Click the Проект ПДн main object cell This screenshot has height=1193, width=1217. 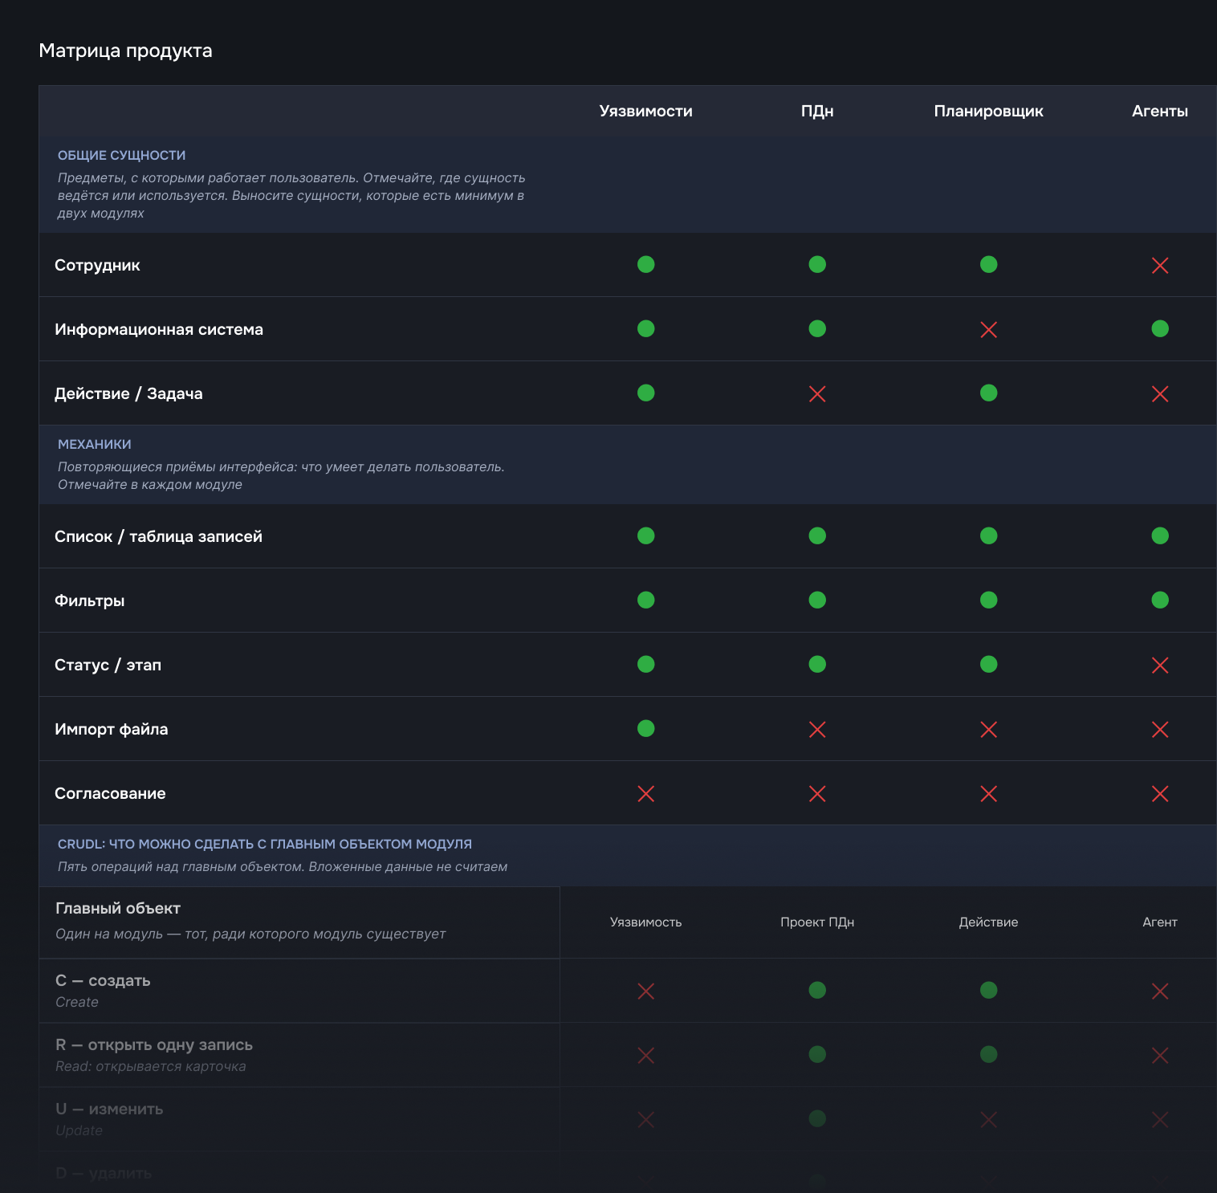point(817,922)
